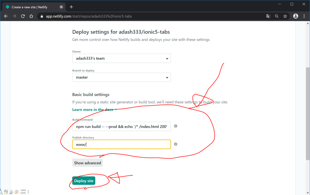
Task: Reload the Netlify page
Action: click(23, 16)
